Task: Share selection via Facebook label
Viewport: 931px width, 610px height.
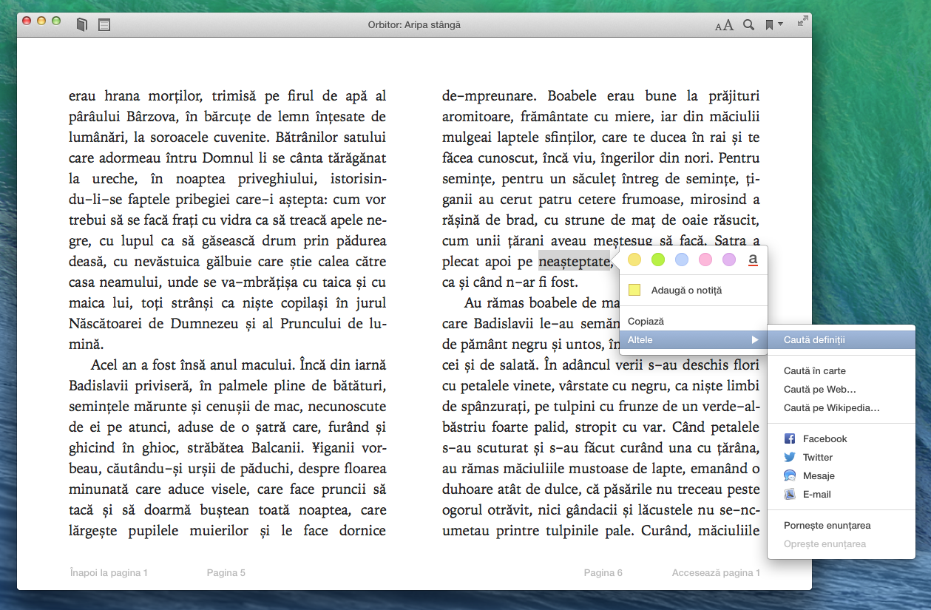Action: click(x=825, y=439)
